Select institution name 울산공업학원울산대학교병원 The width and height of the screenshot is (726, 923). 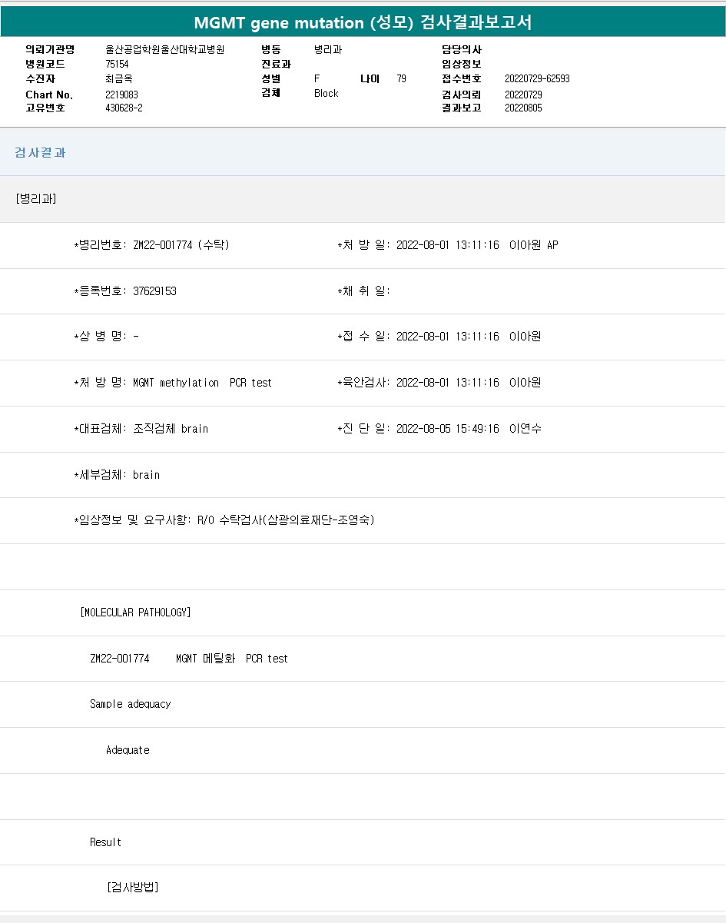coord(164,49)
